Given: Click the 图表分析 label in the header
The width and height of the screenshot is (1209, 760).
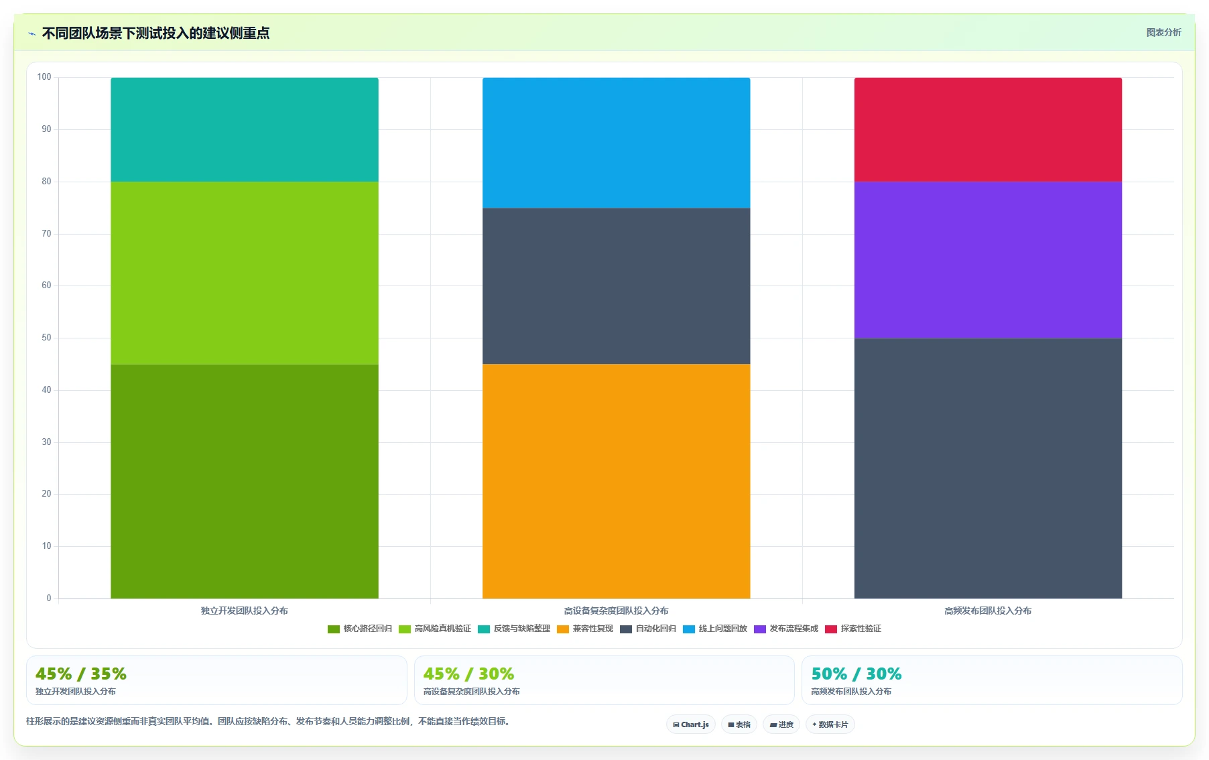Looking at the screenshot, I should coord(1163,32).
